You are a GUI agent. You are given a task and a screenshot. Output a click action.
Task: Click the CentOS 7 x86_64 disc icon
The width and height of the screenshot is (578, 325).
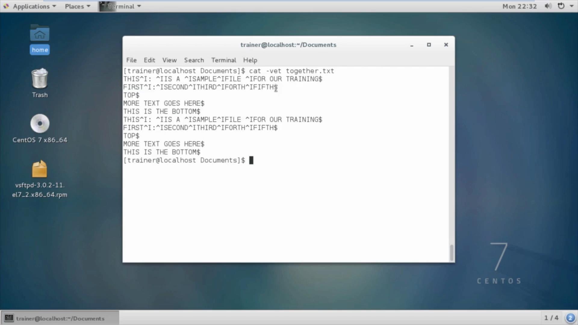(39, 124)
